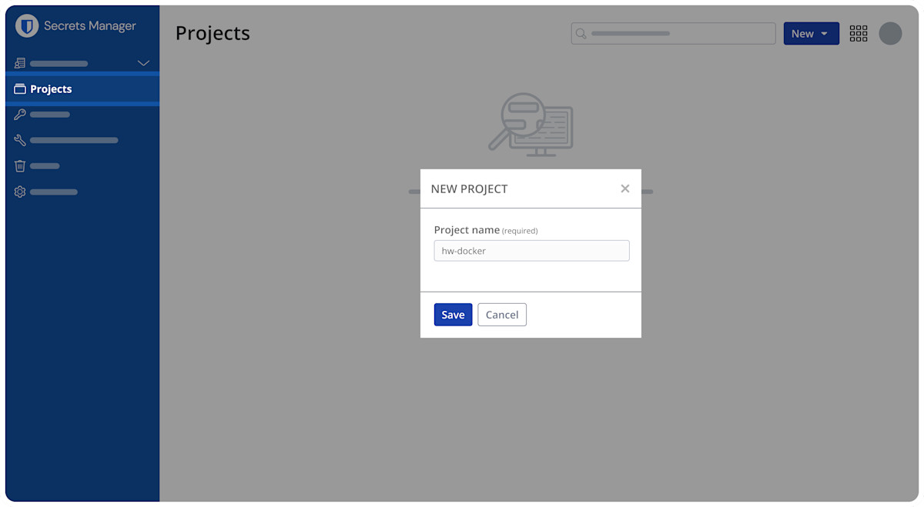Image resolution: width=924 pixels, height=507 pixels.
Task: Open the product switcher grid icon
Action: (859, 34)
